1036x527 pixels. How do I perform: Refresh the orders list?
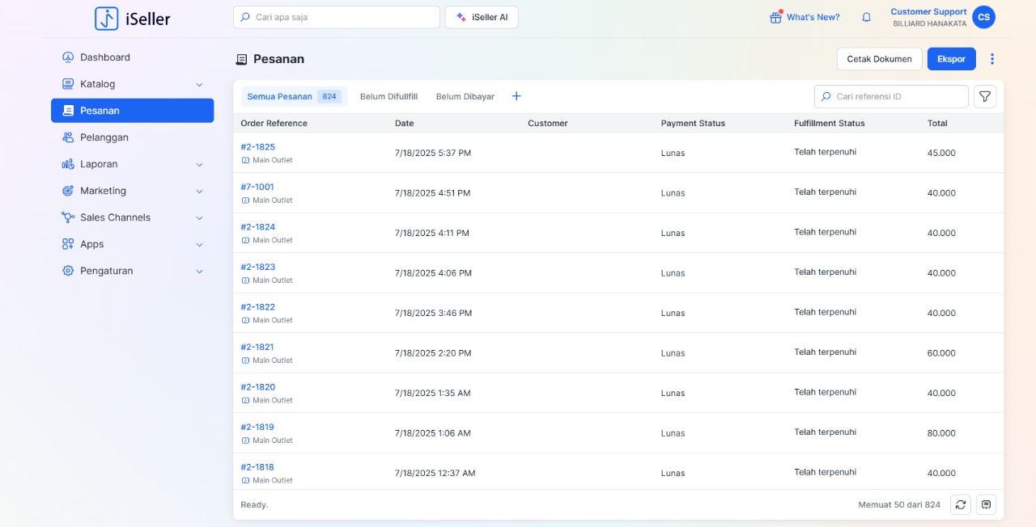961,504
